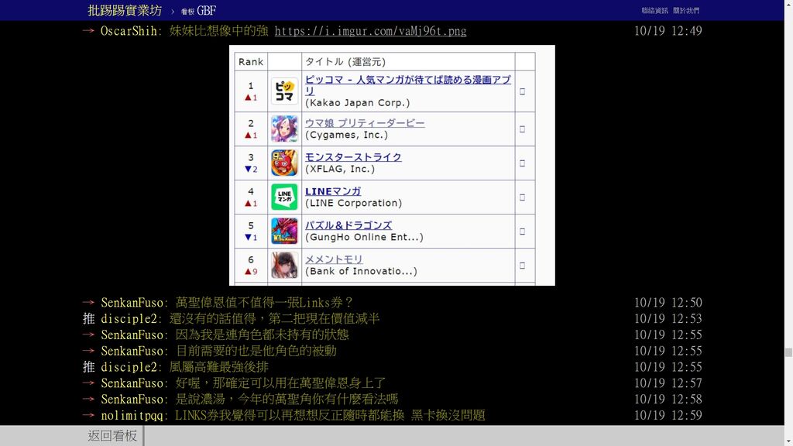
Task: Click the rank 6 up-9 indicator
Action: (251, 272)
